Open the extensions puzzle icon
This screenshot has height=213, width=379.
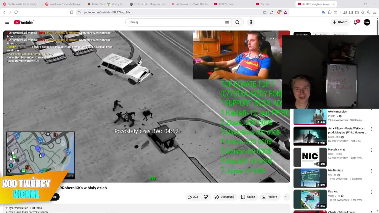(x=330, y=12)
